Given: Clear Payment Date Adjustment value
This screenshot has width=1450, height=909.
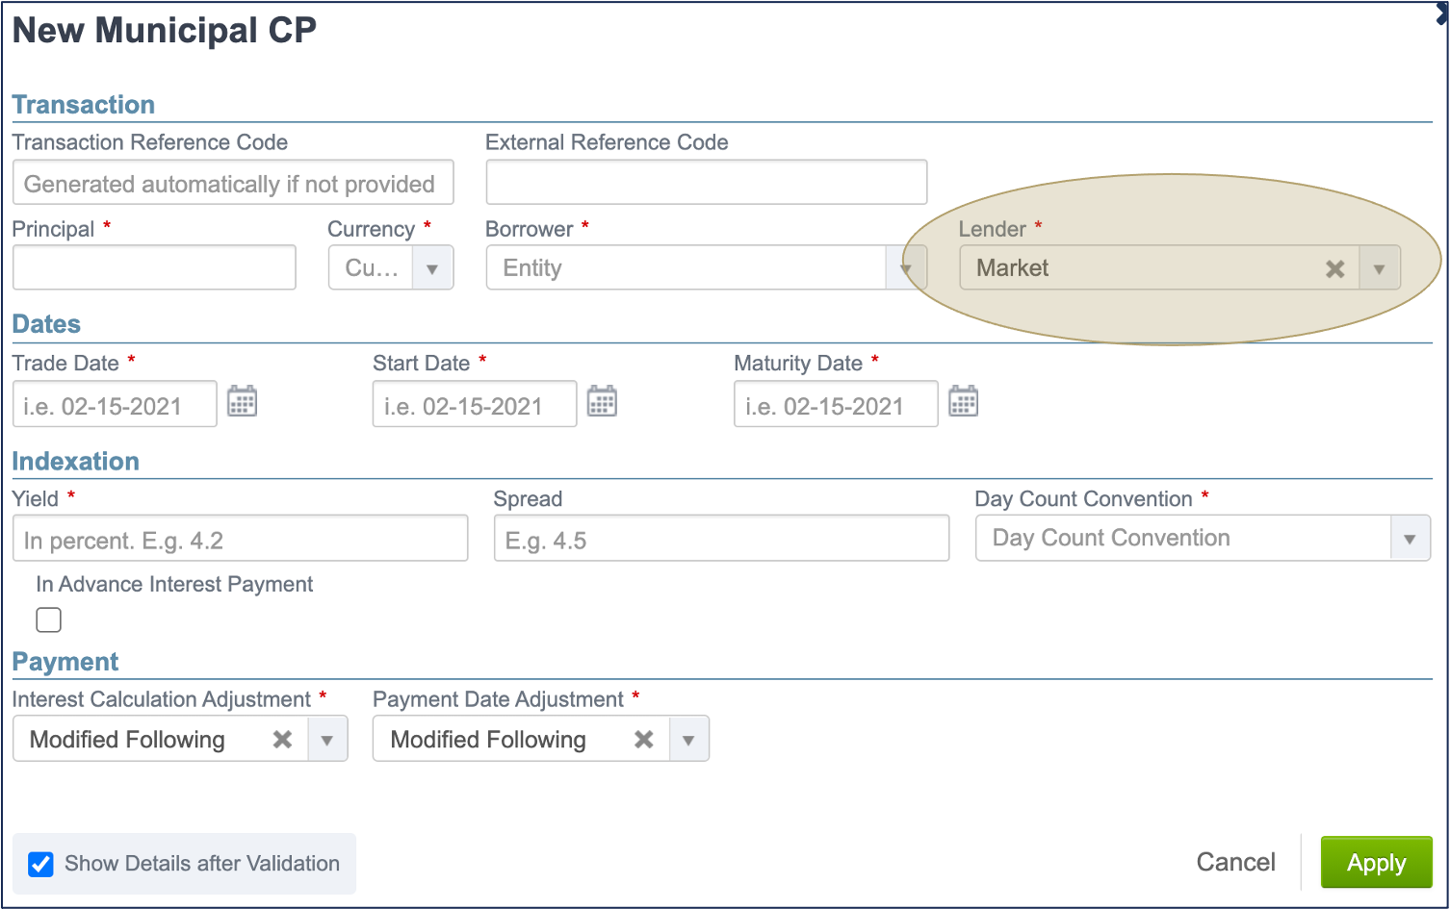Looking at the screenshot, I should coord(643,740).
